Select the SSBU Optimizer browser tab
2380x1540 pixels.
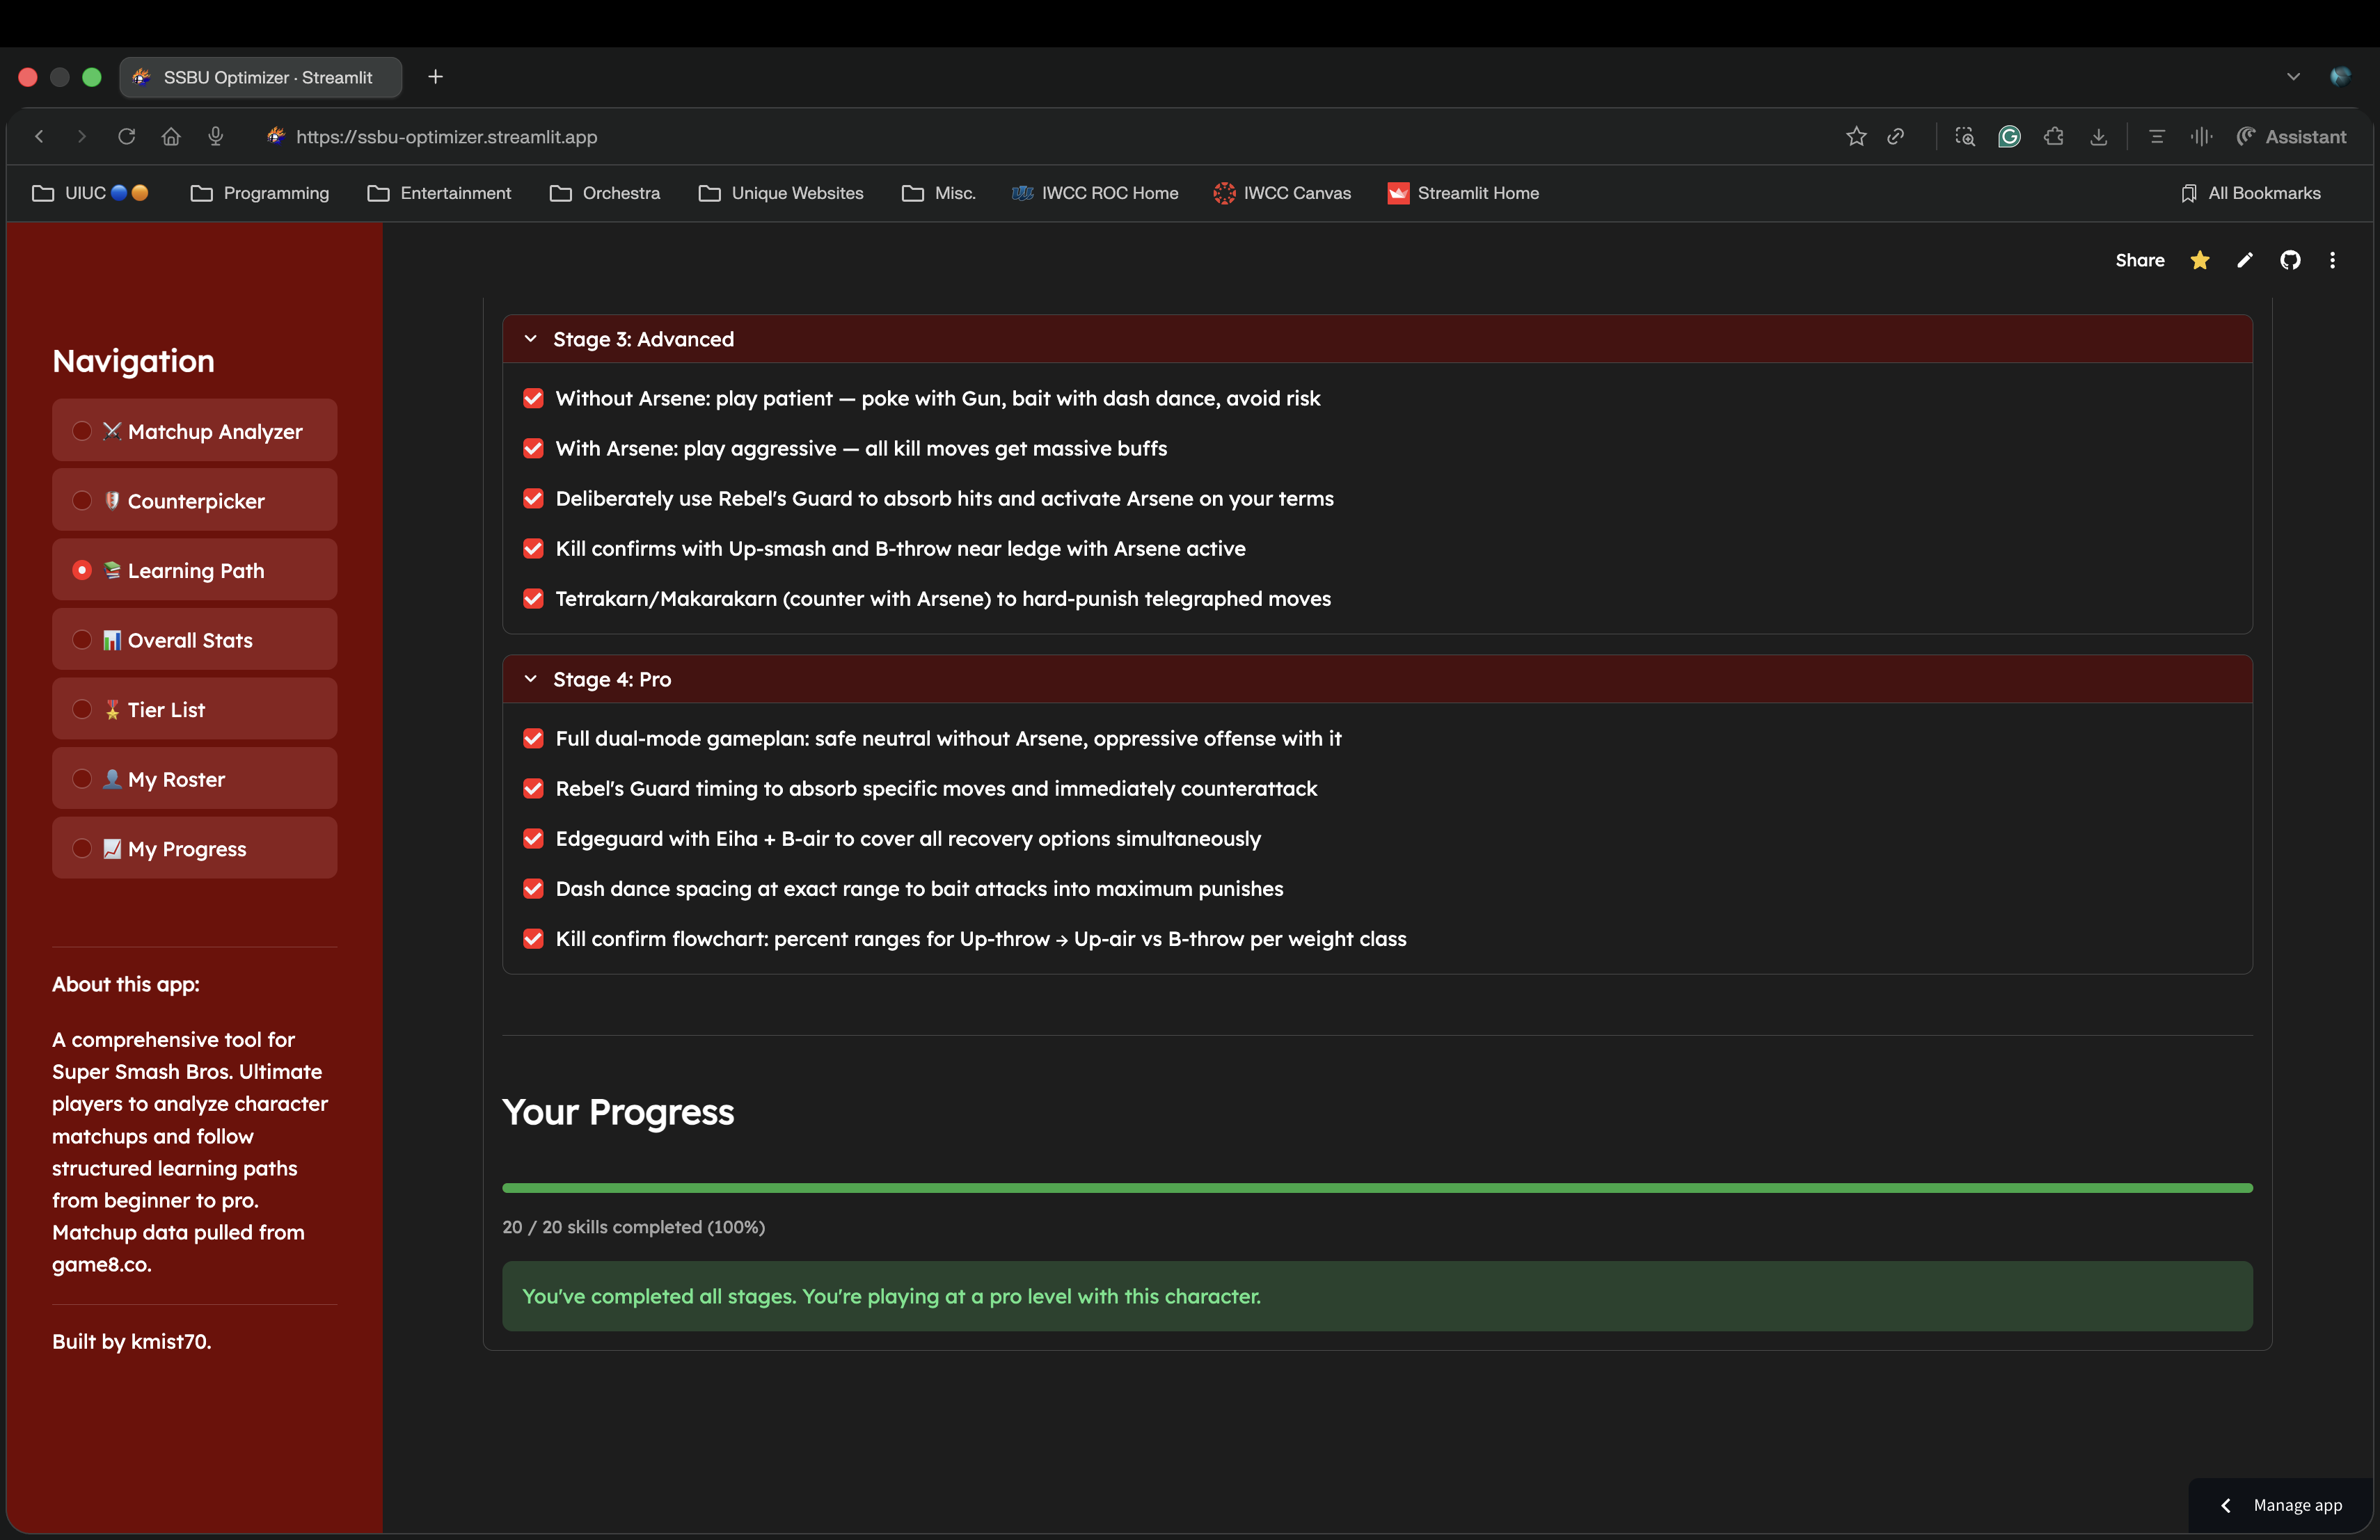(x=261, y=77)
